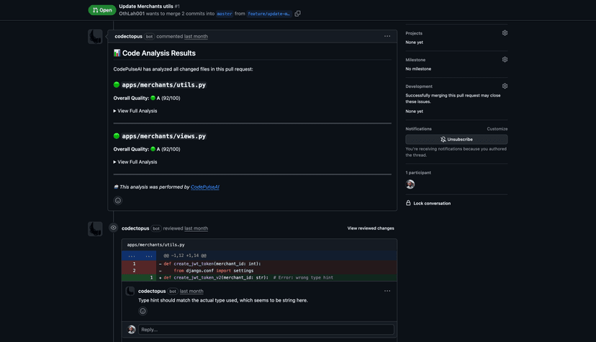Click Update Merchants utils title
Viewport: 596px width, 342px height.
click(146, 6)
